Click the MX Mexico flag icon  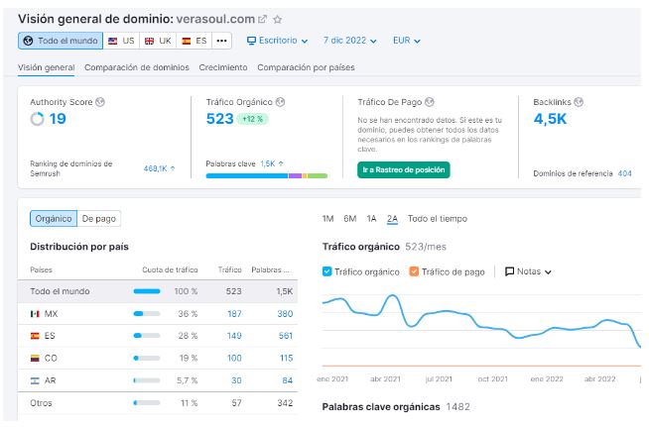[35, 314]
